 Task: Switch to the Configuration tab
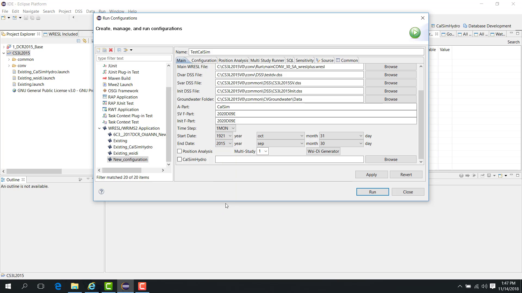(x=204, y=60)
